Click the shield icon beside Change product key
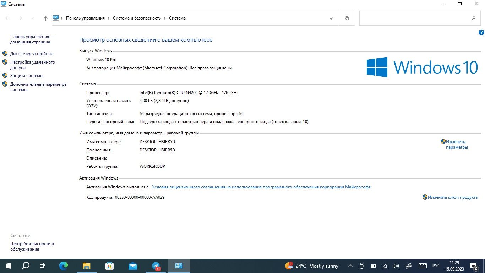 [425, 197]
